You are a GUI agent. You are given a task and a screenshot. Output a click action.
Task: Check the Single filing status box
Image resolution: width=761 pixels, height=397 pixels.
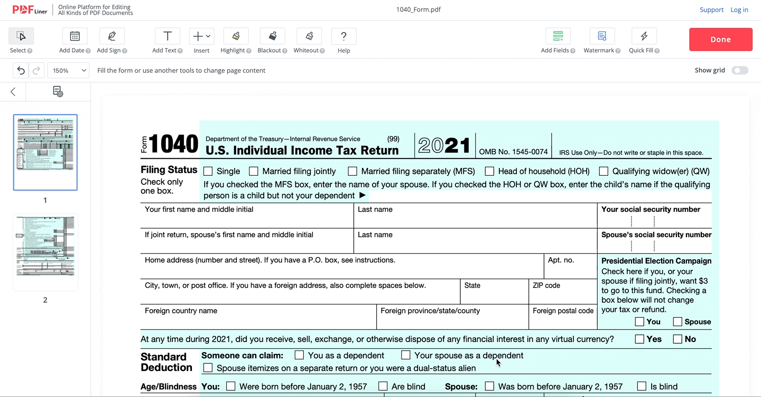pos(208,171)
